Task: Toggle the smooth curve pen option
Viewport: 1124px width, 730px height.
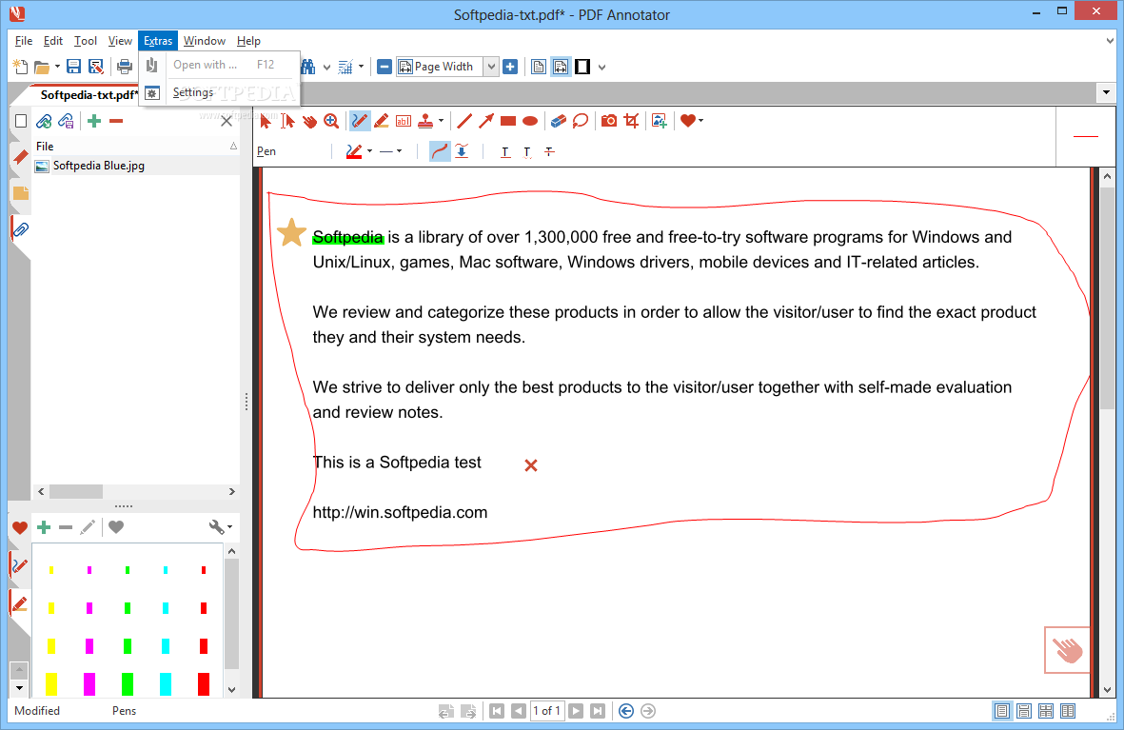Action: click(x=440, y=151)
